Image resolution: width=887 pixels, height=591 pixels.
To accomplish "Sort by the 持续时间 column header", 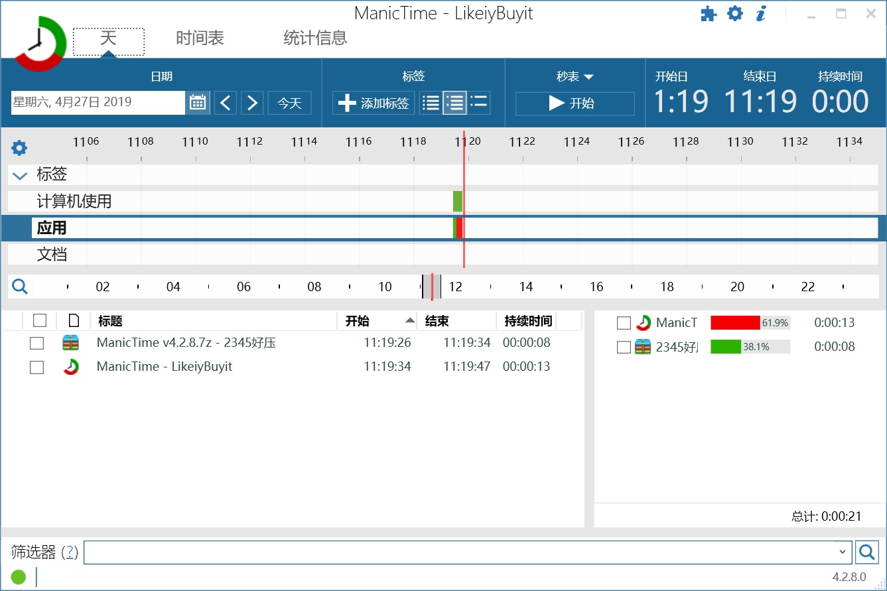I will coord(528,321).
